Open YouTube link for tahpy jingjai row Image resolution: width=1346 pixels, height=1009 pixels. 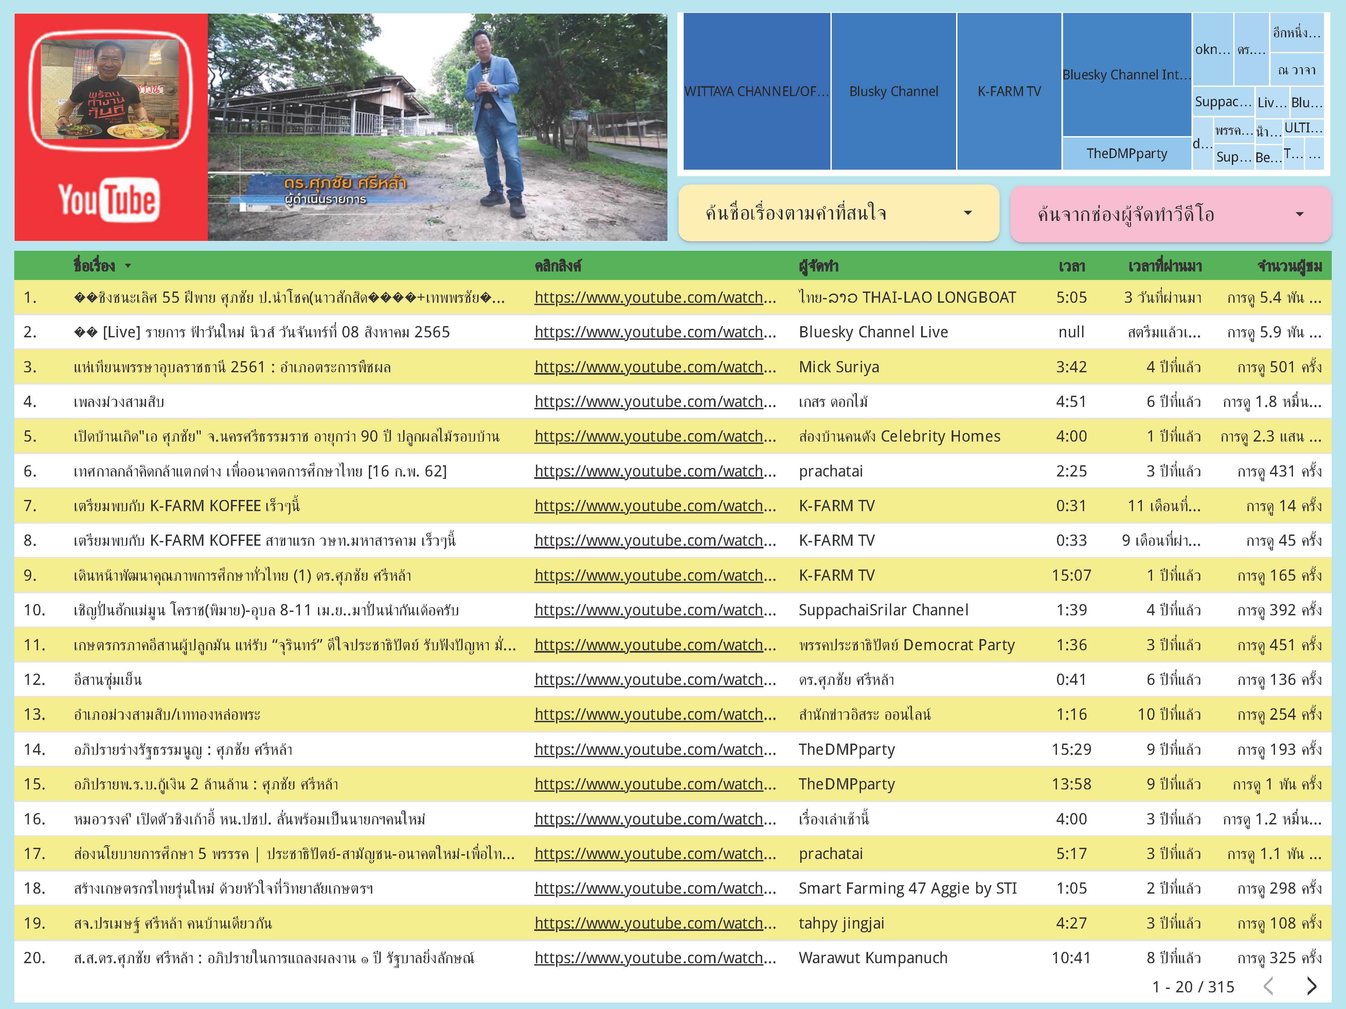coord(656,923)
